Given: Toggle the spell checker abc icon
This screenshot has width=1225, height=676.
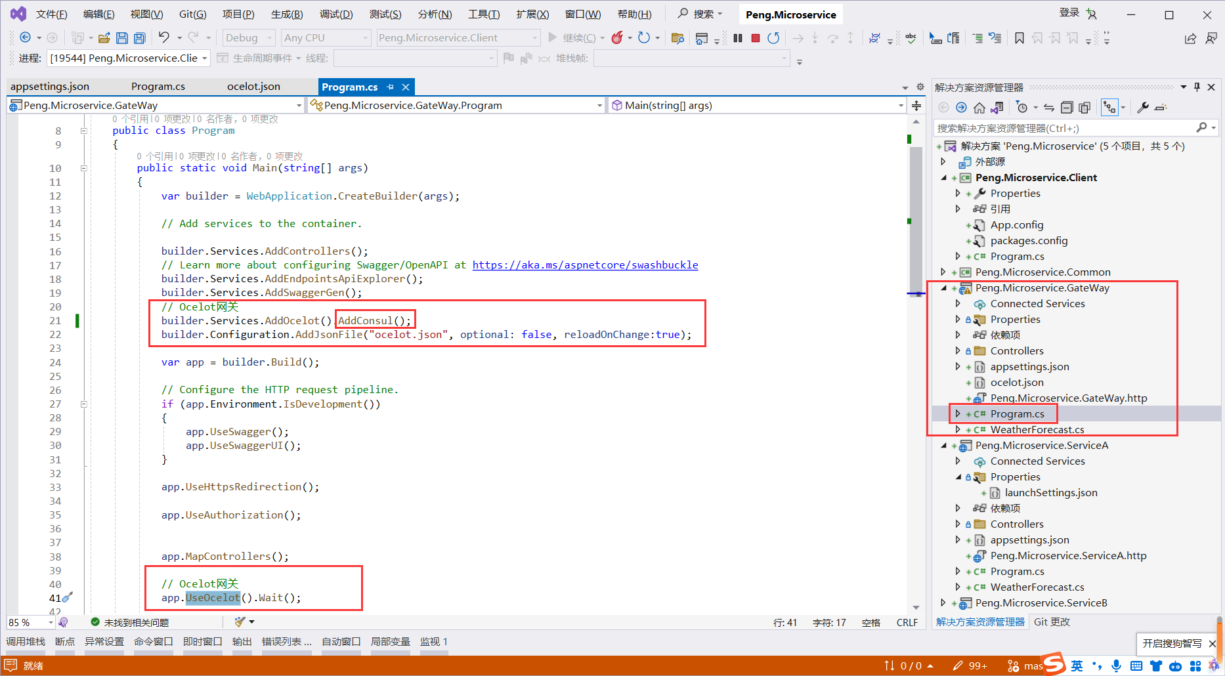Looking at the screenshot, I should click(911, 38).
